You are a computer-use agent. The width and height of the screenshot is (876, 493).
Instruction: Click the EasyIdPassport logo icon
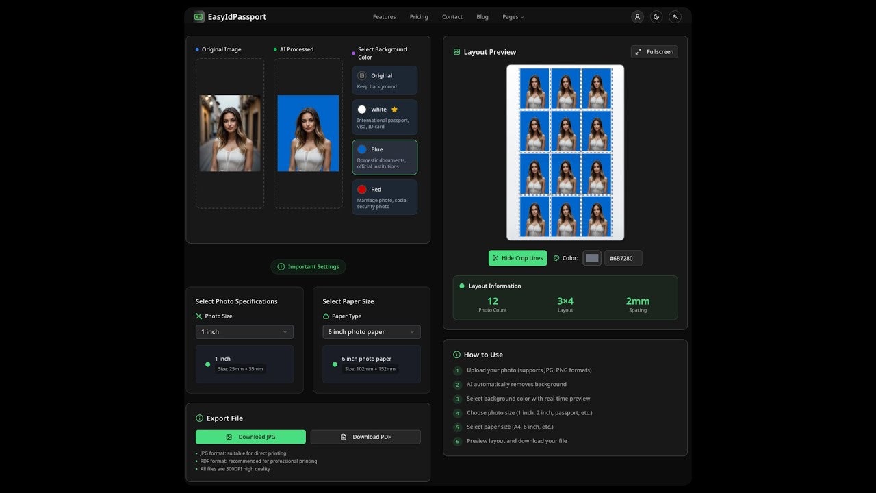(x=198, y=16)
